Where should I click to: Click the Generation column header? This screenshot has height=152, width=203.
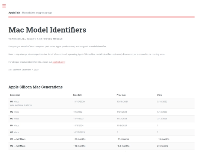point(15,95)
